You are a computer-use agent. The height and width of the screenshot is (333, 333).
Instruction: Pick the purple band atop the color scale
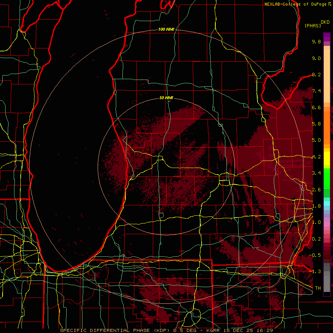(x=327, y=37)
